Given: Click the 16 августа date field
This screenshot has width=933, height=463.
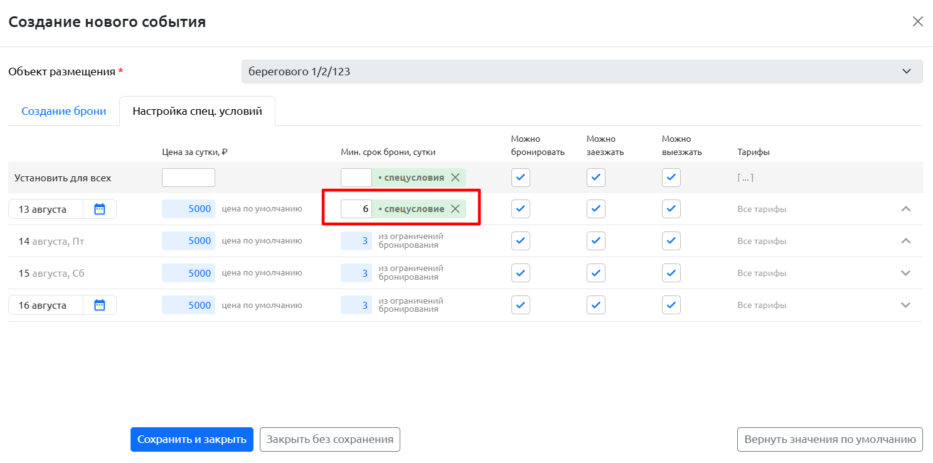Looking at the screenshot, I should point(46,305).
